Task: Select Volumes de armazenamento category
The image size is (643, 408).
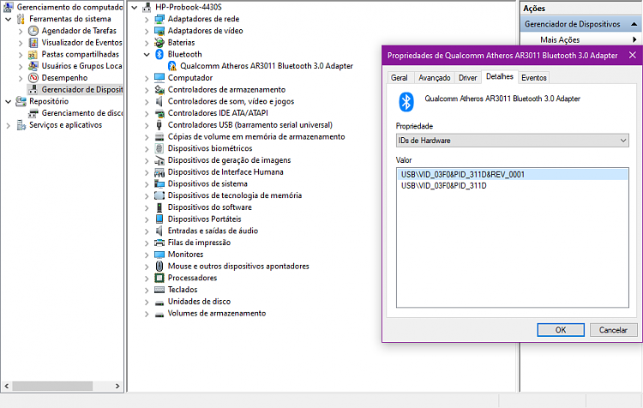Action: 217,314
